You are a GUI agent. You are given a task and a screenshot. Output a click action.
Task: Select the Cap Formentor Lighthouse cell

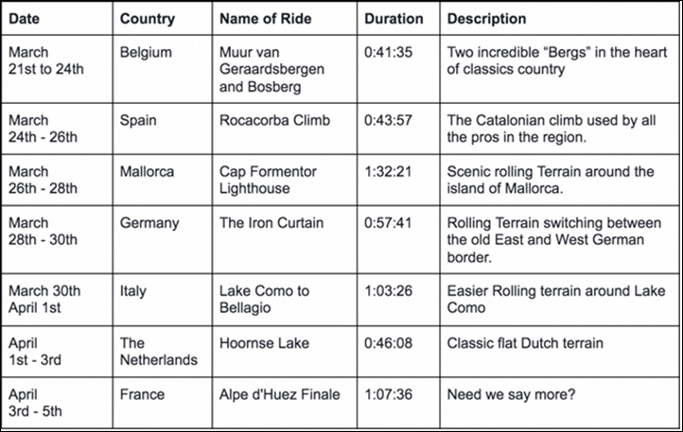click(x=285, y=180)
